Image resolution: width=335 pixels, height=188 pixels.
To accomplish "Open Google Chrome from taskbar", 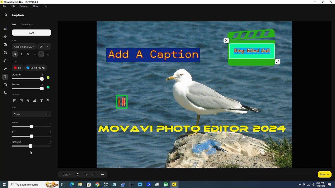I will (97, 185).
